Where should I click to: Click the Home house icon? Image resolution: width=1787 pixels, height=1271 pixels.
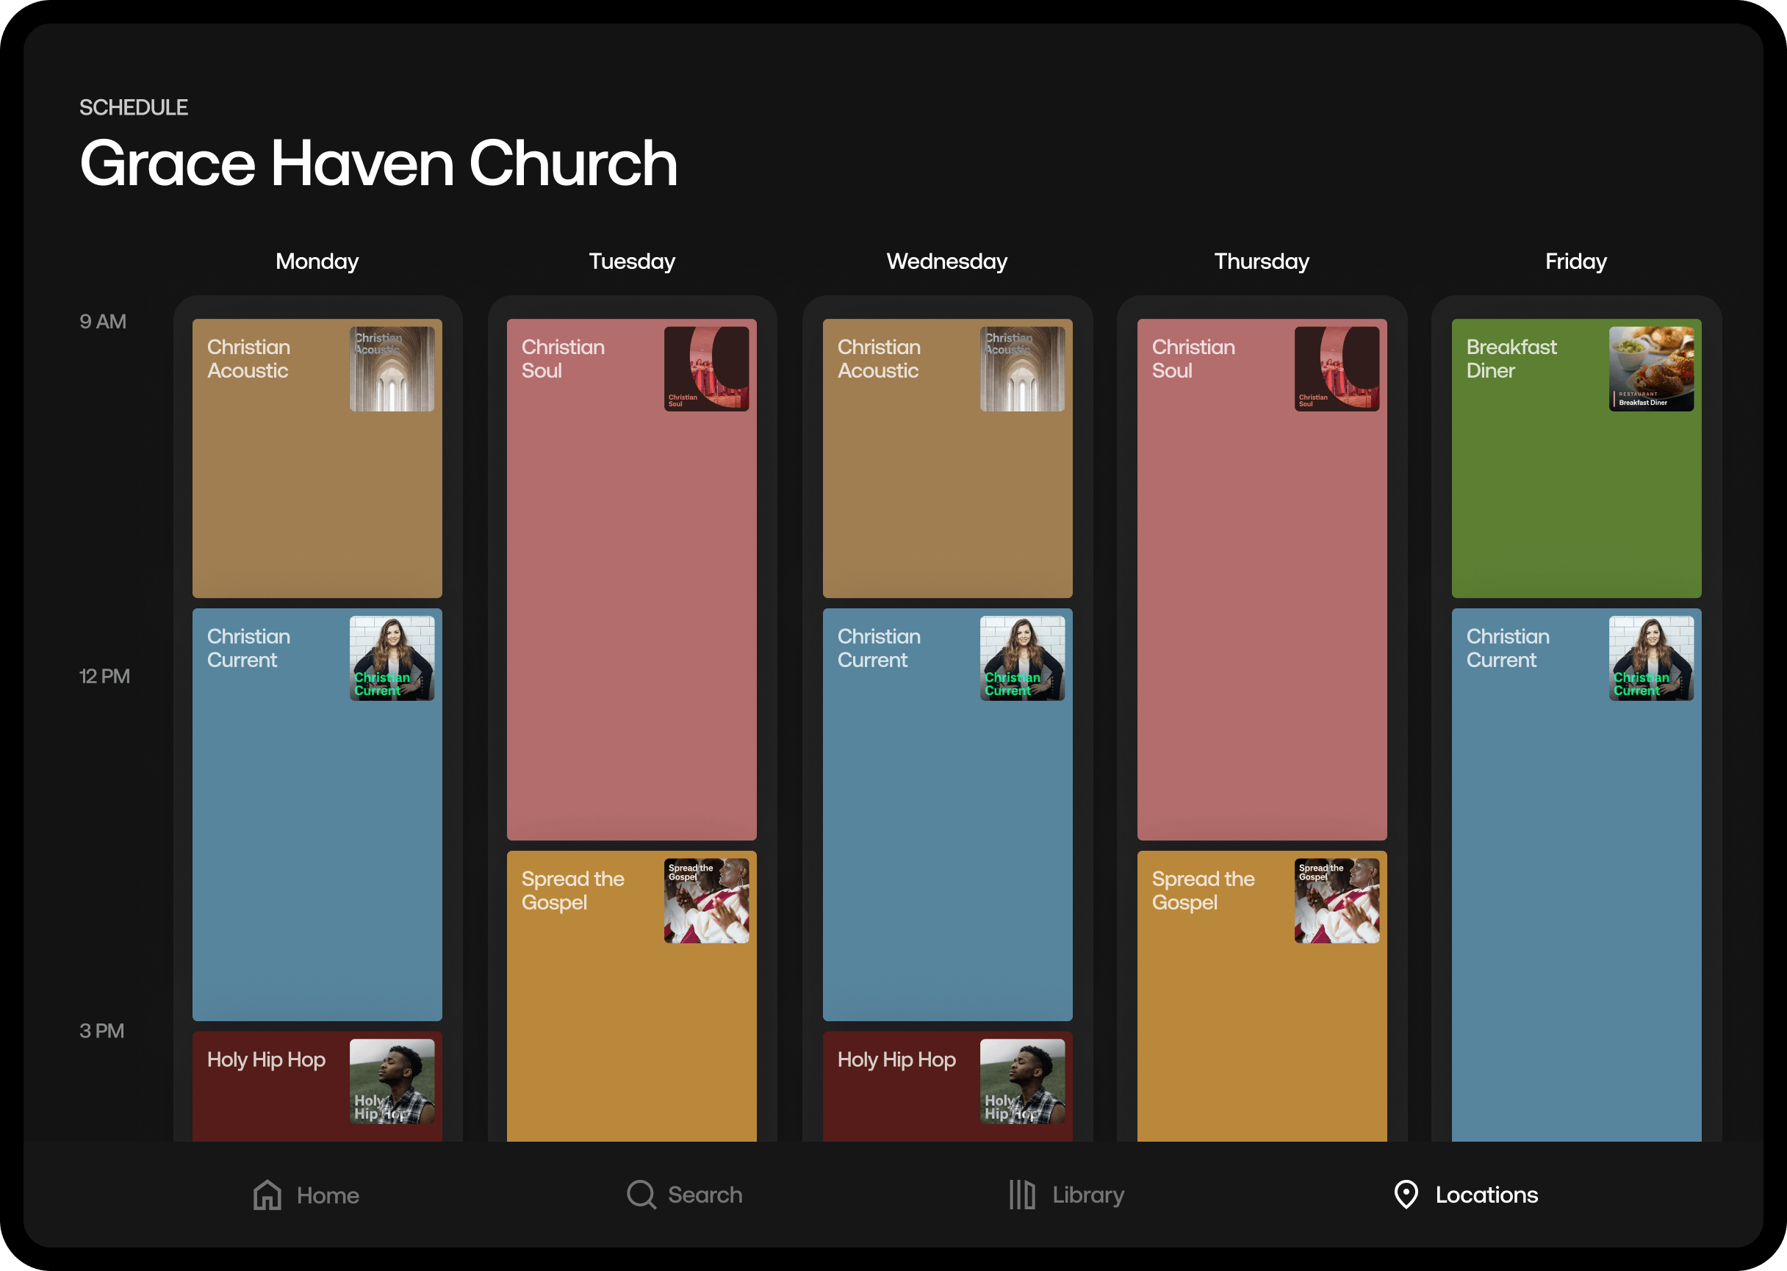pyautogui.click(x=267, y=1195)
